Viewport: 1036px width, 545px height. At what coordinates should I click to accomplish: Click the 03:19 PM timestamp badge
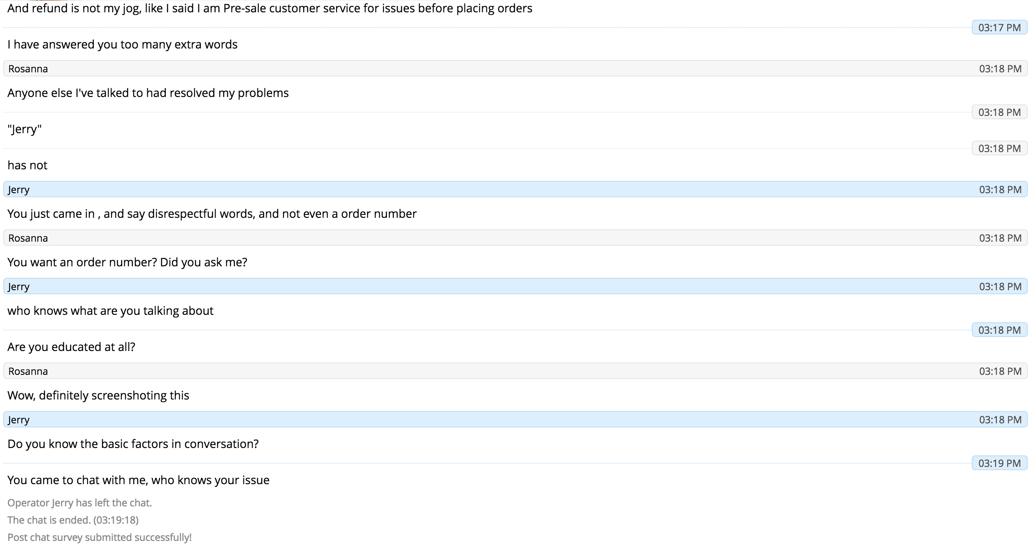click(999, 463)
